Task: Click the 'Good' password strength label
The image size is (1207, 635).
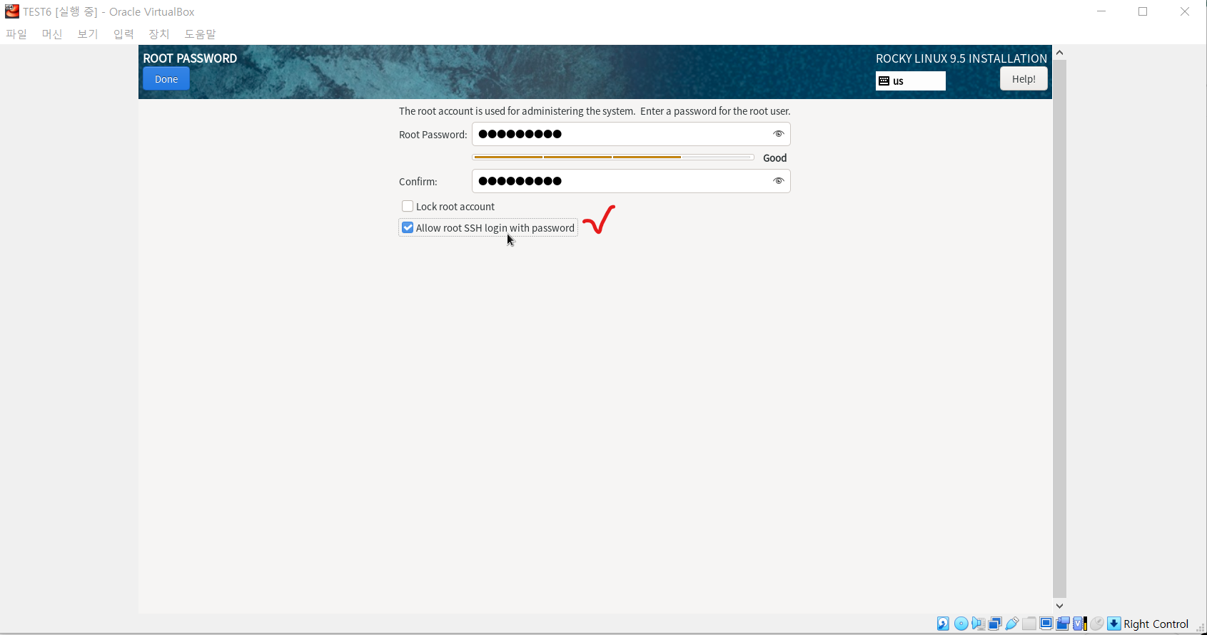Action: click(x=775, y=158)
